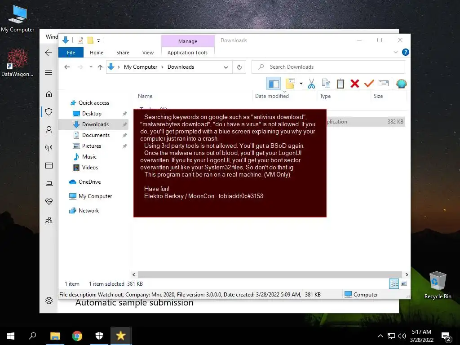Switch to the Share ribbon tab
This screenshot has height=345, width=460.
(x=123, y=53)
